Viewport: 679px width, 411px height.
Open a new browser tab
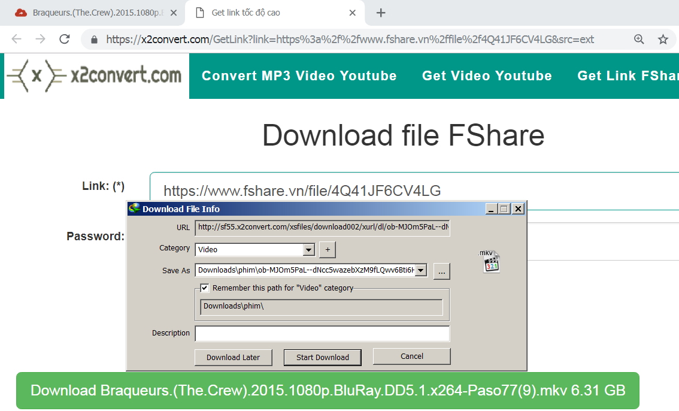pos(381,13)
